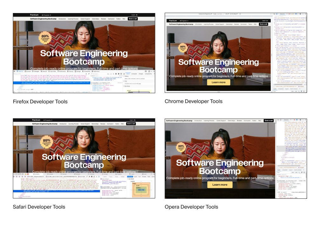This screenshot has height=228, width=318.
Task: Click Curriculum nav link in Firefox screenshot
Action: pyautogui.click(x=111, y=19)
